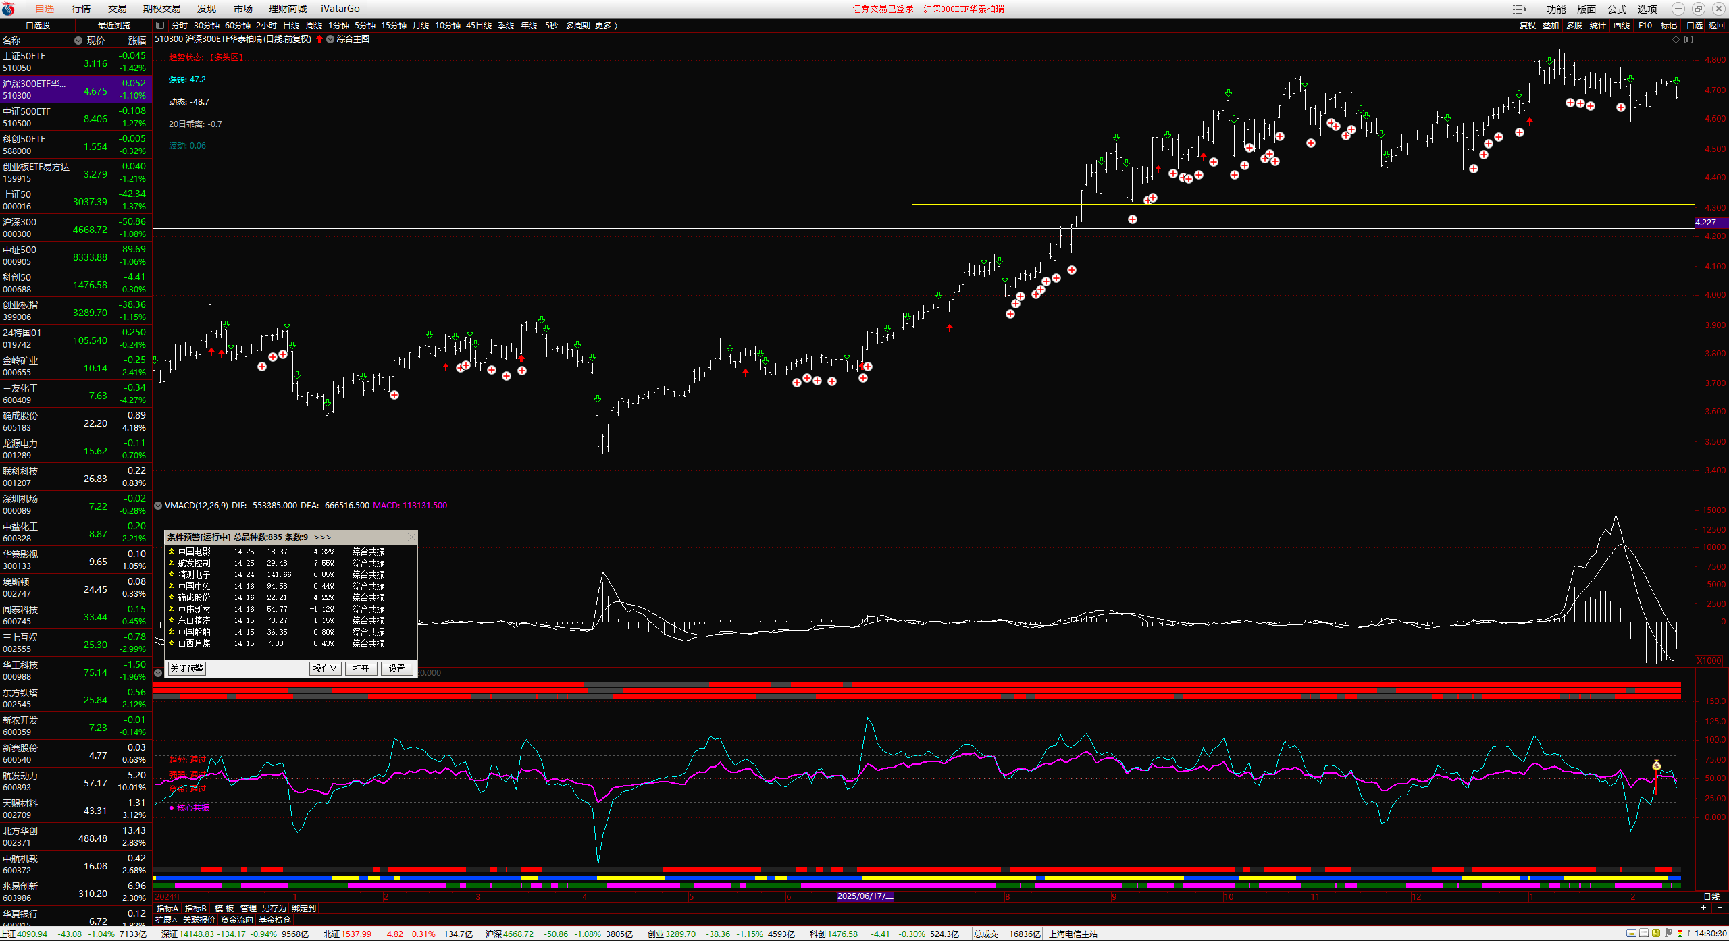
Task: Click the tricolor arrows alert icon
Action: pos(1680,934)
